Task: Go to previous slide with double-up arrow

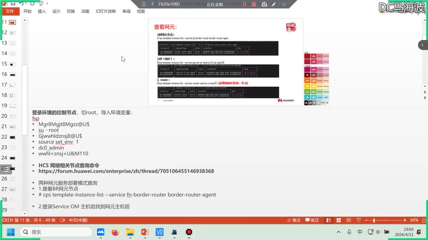Action: point(425,92)
